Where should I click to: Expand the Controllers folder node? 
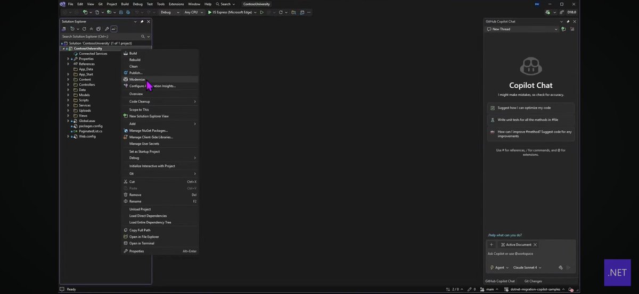point(68,85)
